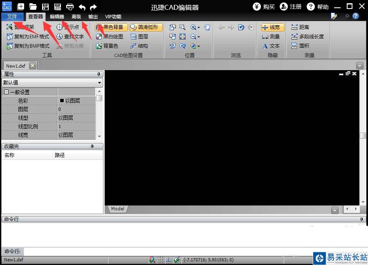The height and width of the screenshot is (265, 368).
Task: Click the 购买 purchase button
Action: point(264,7)
